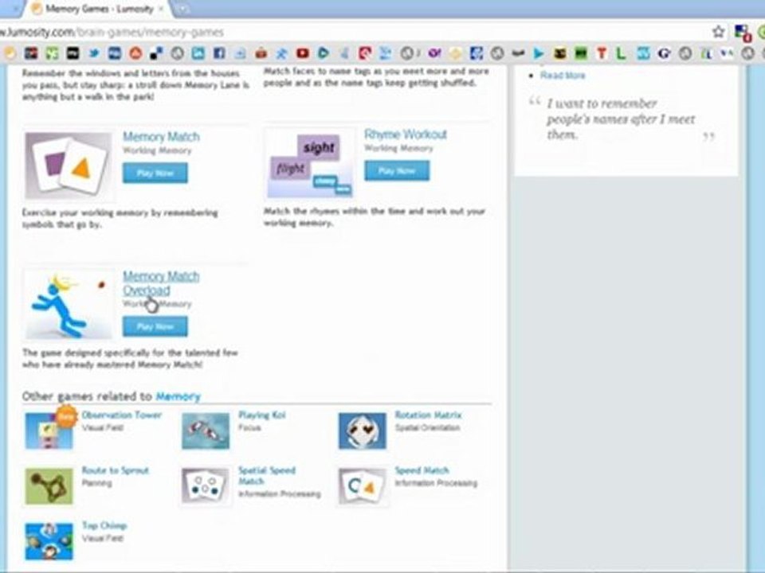Viewport: 765px width, 573px height.
Task: Open the Observation Tower link
Action: pos(121,415)
